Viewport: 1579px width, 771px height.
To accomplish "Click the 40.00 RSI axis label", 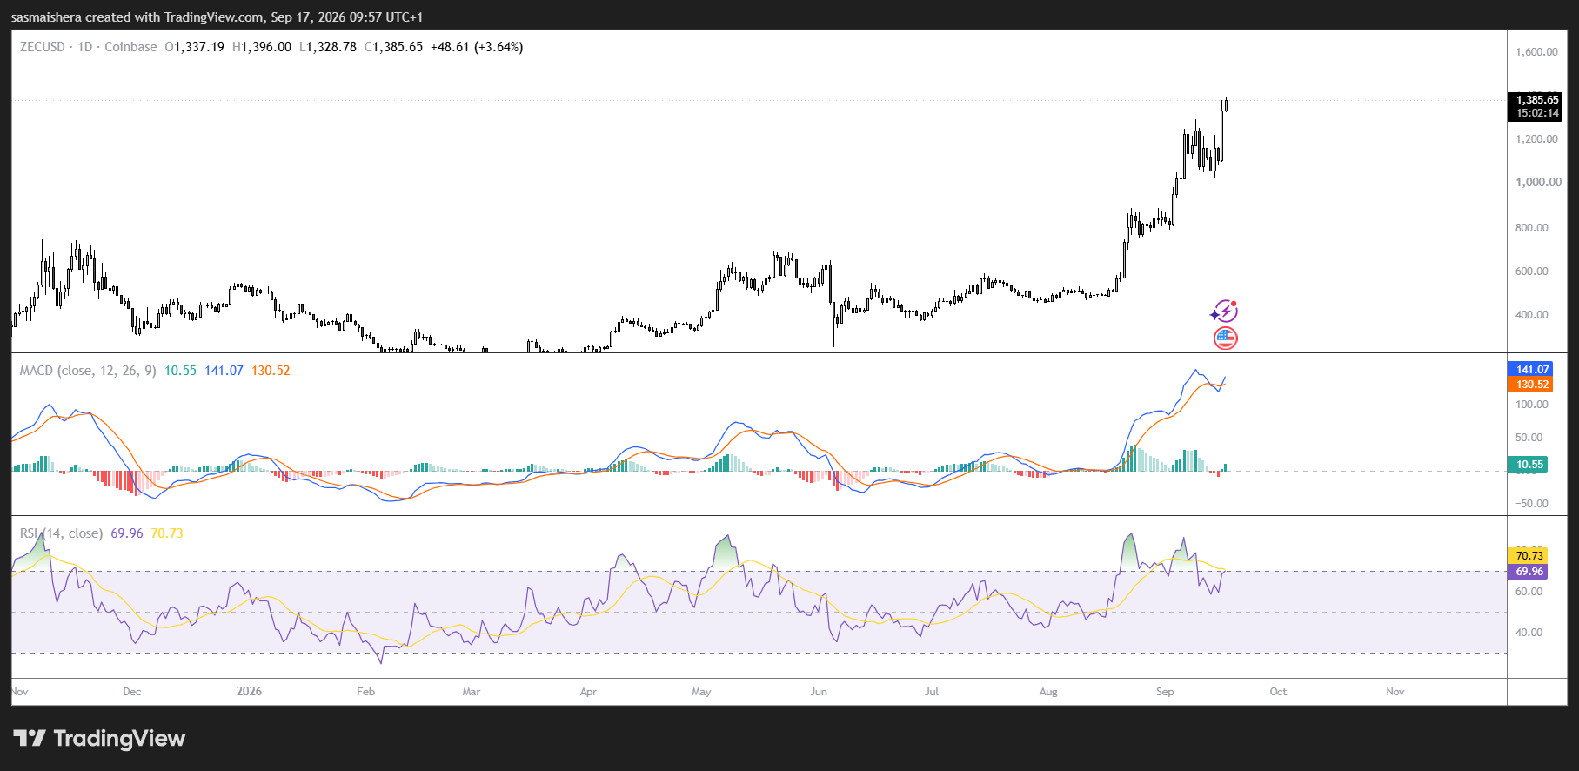I will (1529, 633).
